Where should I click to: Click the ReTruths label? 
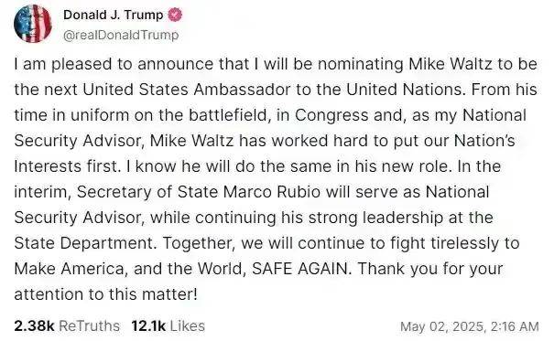[89, 325]
